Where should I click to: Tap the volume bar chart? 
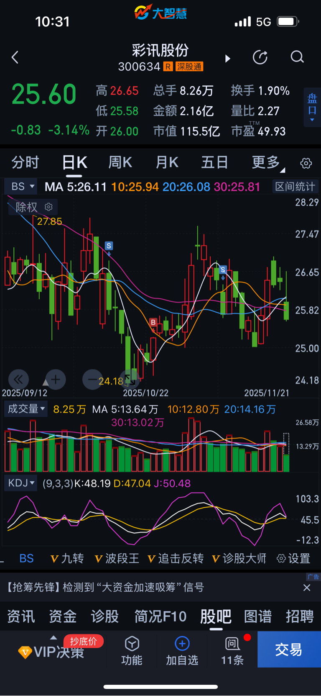click(146, 446)
